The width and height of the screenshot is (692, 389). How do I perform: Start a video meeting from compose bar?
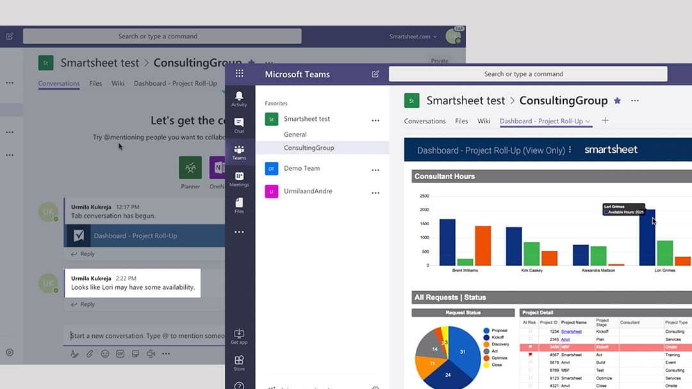coord(150,353)
